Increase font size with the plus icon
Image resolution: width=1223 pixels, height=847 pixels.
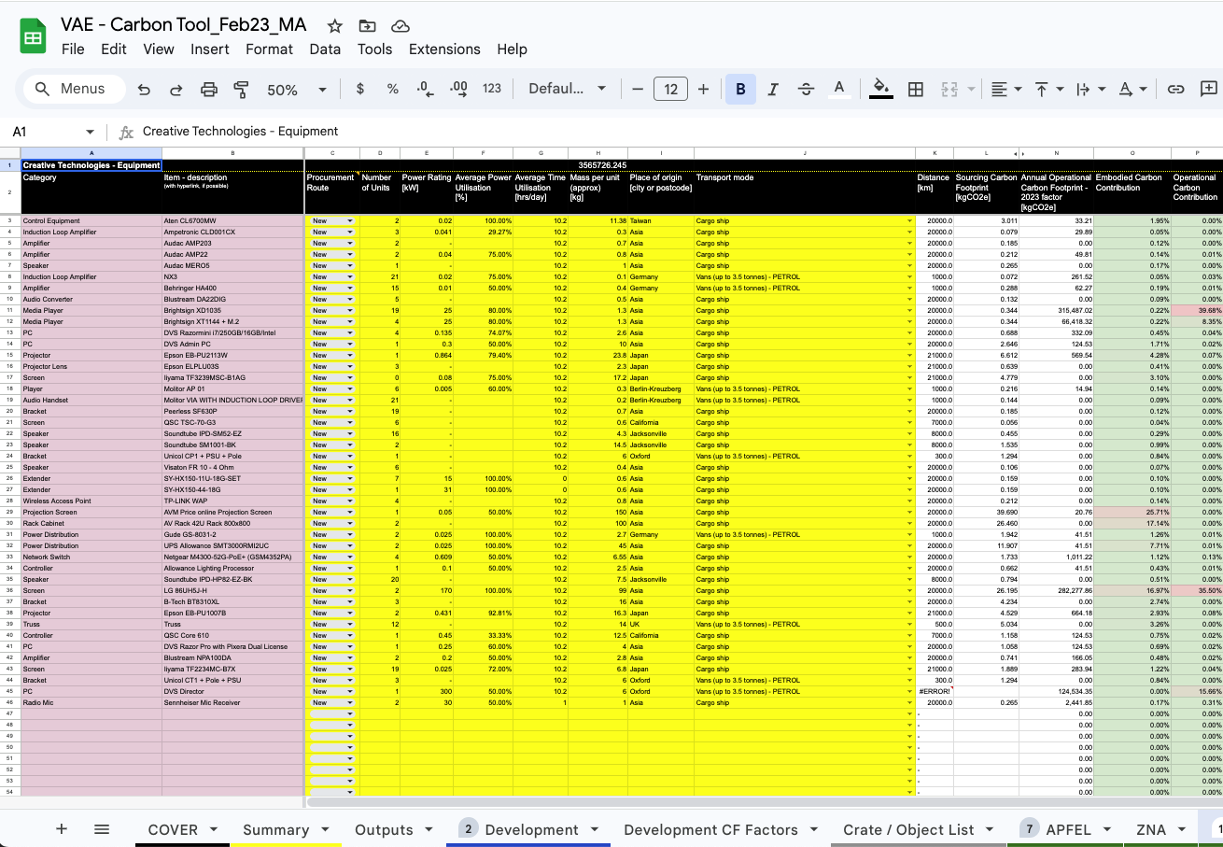703,89
